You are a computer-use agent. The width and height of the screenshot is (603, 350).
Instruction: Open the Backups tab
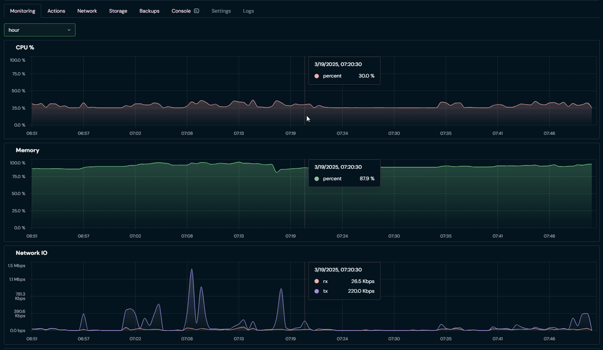click(x=150, y=11)
